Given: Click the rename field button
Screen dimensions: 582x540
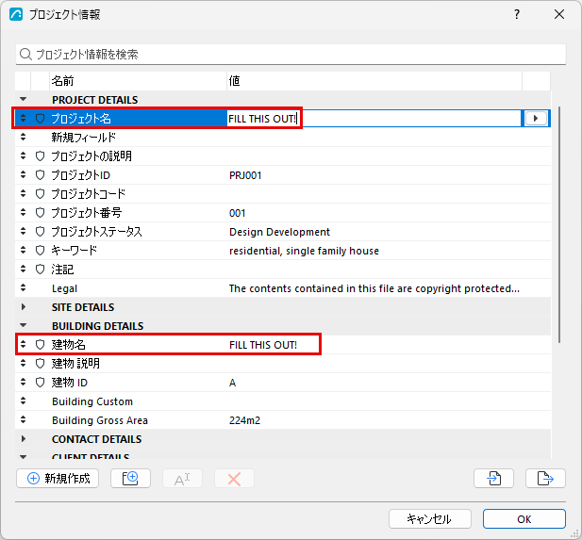Looking at the screenshot, I should (182, 479).
